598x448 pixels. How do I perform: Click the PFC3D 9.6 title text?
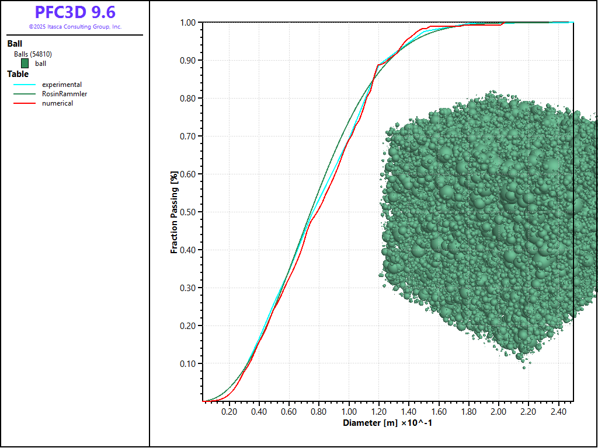(75, 12)
